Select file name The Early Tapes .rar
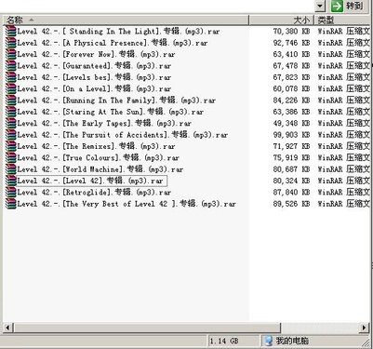This screenshot has width=373, height=349. [104, 123]
